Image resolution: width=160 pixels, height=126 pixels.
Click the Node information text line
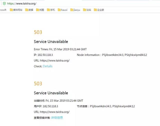pyautogui.click(x=112, y=55)
